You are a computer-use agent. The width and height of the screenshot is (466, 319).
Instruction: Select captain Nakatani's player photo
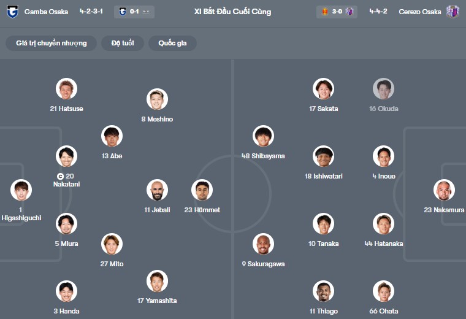click(66, 156)
